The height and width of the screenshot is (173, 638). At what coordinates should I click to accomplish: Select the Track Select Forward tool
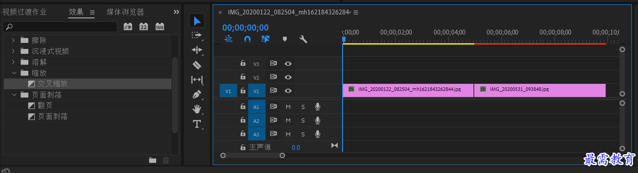click(x=196, y=35)
